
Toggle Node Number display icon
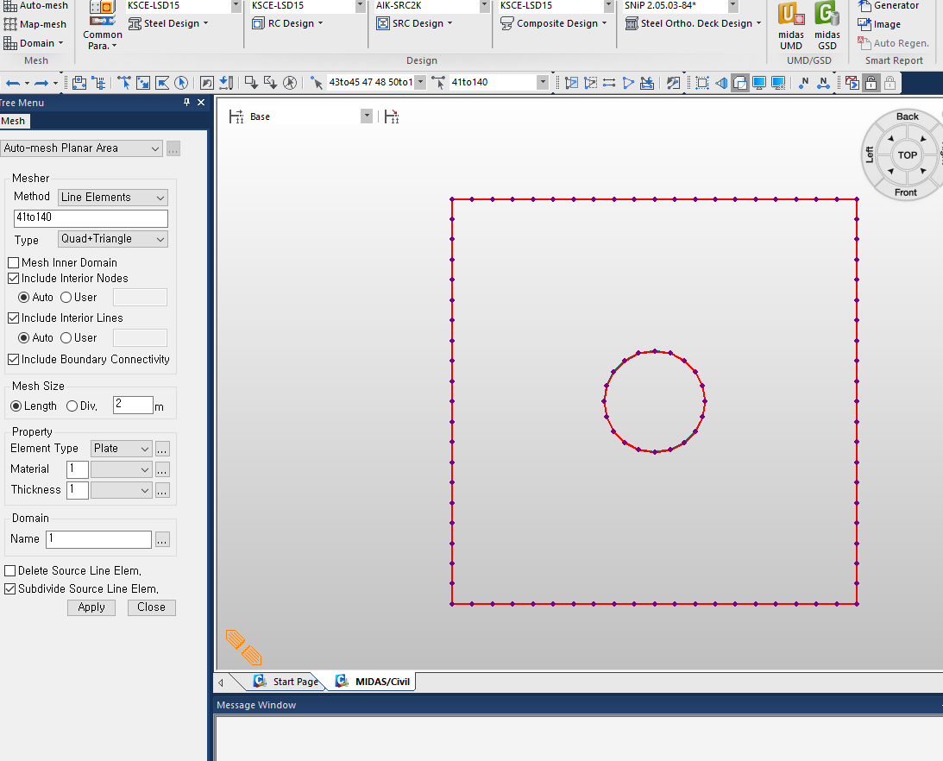pyautogui.click(x=804, y=83)
